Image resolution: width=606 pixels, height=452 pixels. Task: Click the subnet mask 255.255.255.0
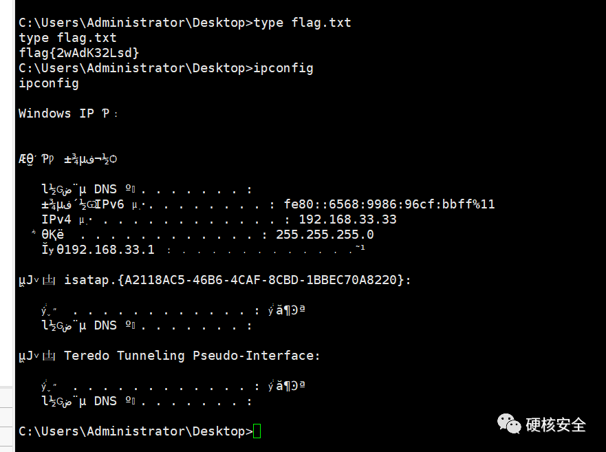point(325,235)
